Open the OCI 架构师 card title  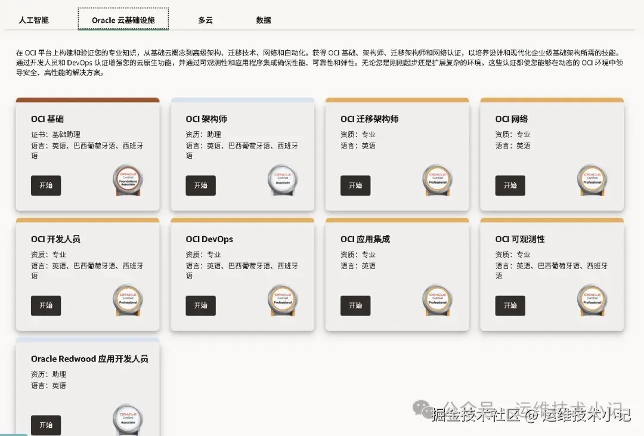coord(206,119)
